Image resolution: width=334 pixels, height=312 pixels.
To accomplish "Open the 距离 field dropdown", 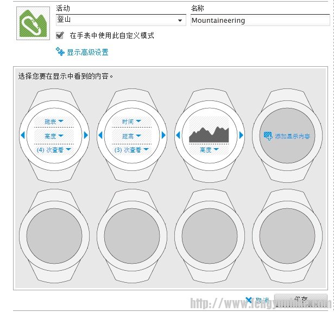I will 131,136.
